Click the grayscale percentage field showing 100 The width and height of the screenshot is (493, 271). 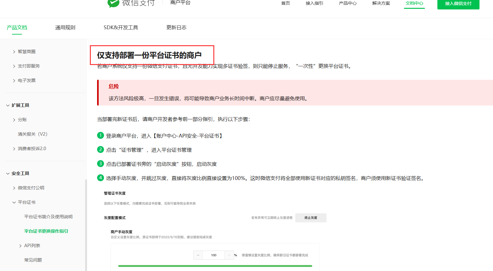[x=214, y=255]
